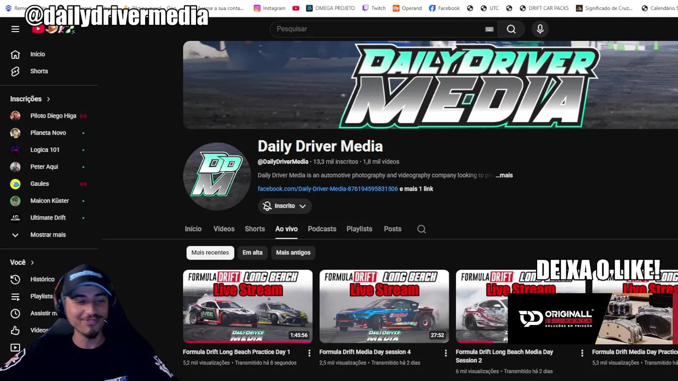
Task: Open Formula Drift Long Beach Practice Day 1 title
Action: point(236,352)
